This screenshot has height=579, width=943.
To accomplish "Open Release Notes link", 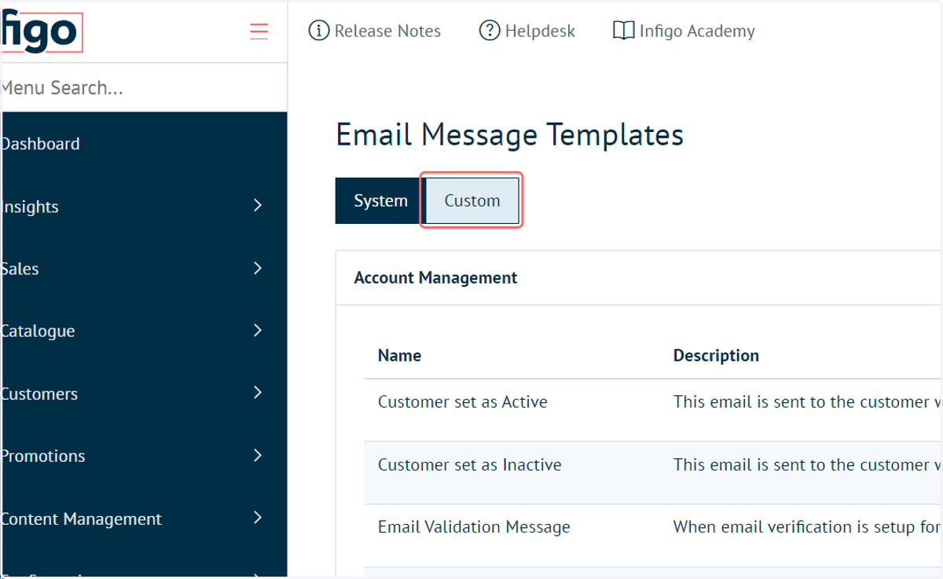I will coord(387,31).
